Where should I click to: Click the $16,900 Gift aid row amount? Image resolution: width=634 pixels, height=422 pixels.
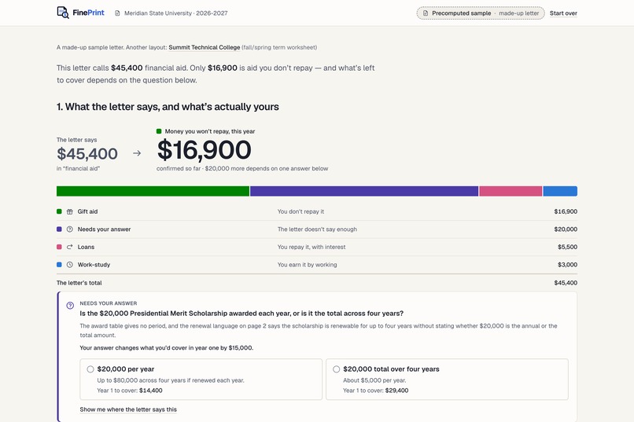tap(566, 211)
